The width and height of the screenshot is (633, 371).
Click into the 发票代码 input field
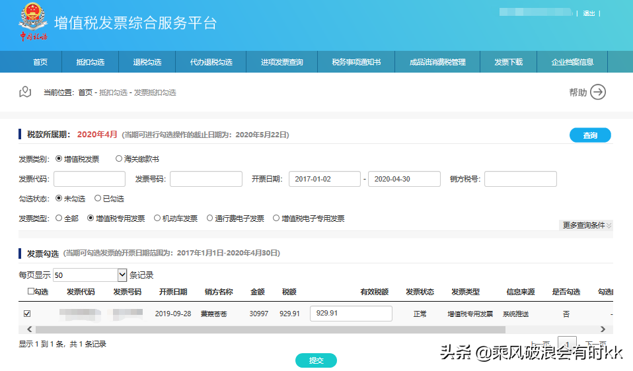point(90,179)
